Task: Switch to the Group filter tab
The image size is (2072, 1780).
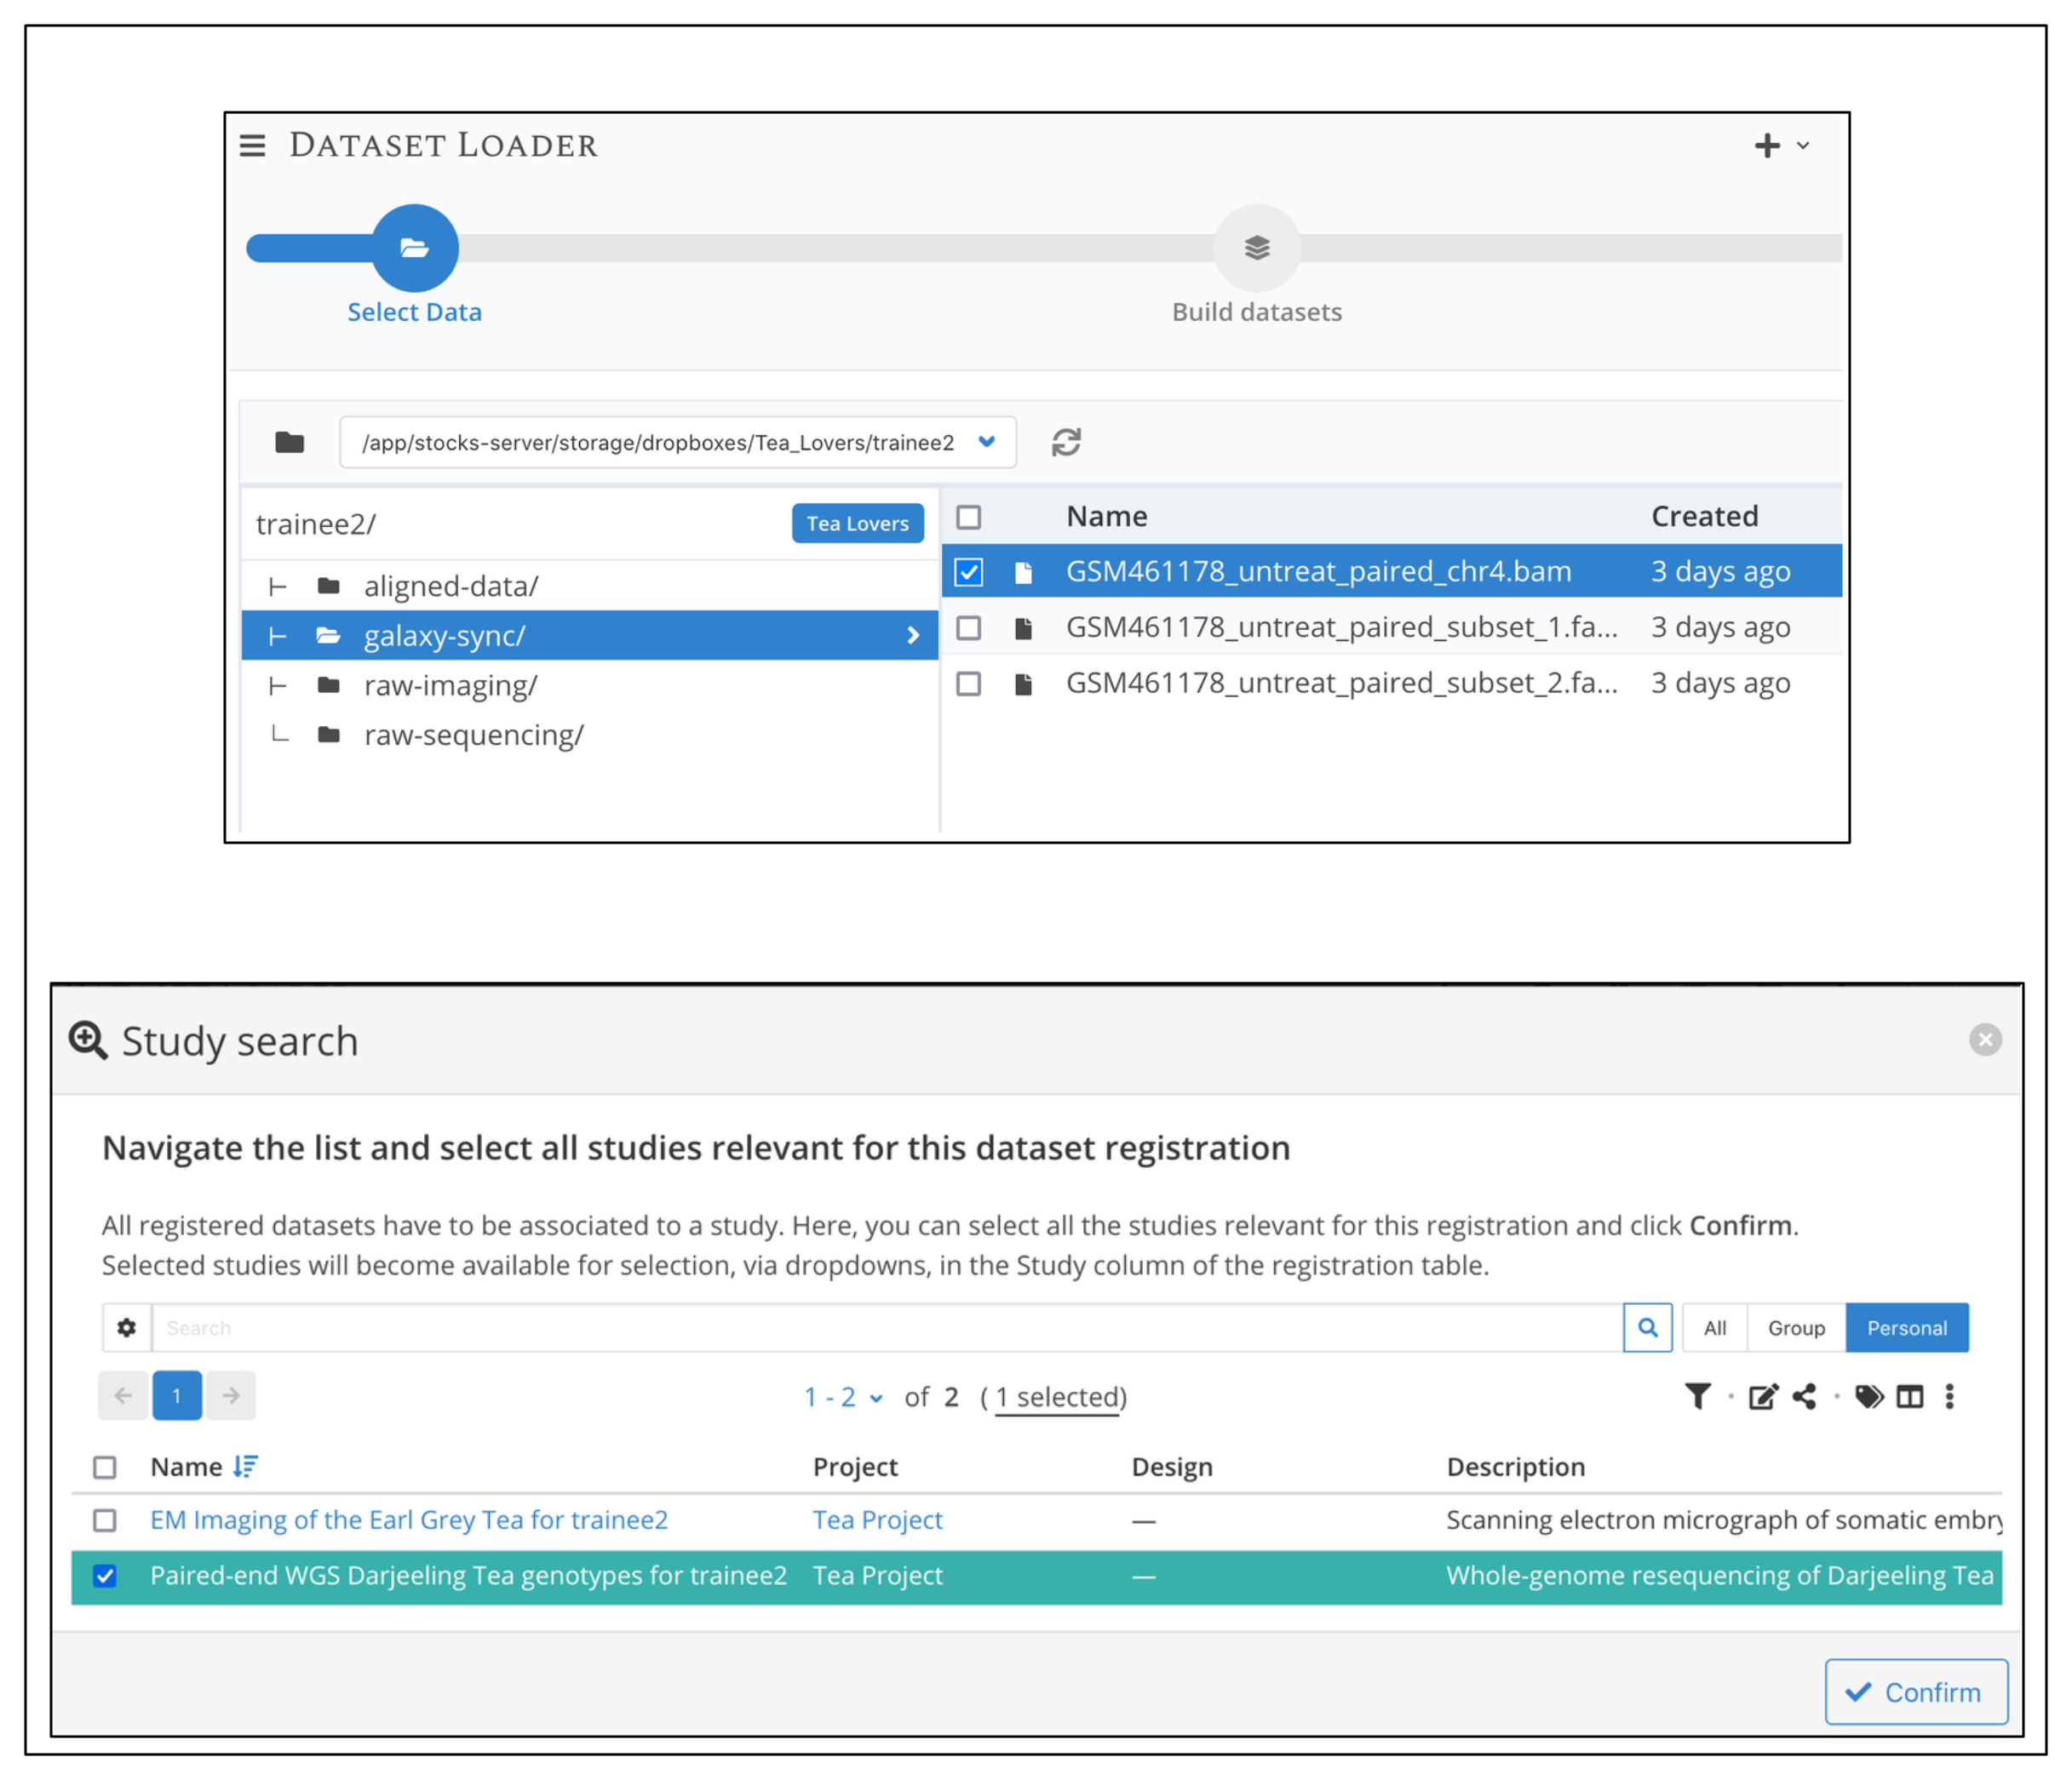Action: point(1796,1327)
